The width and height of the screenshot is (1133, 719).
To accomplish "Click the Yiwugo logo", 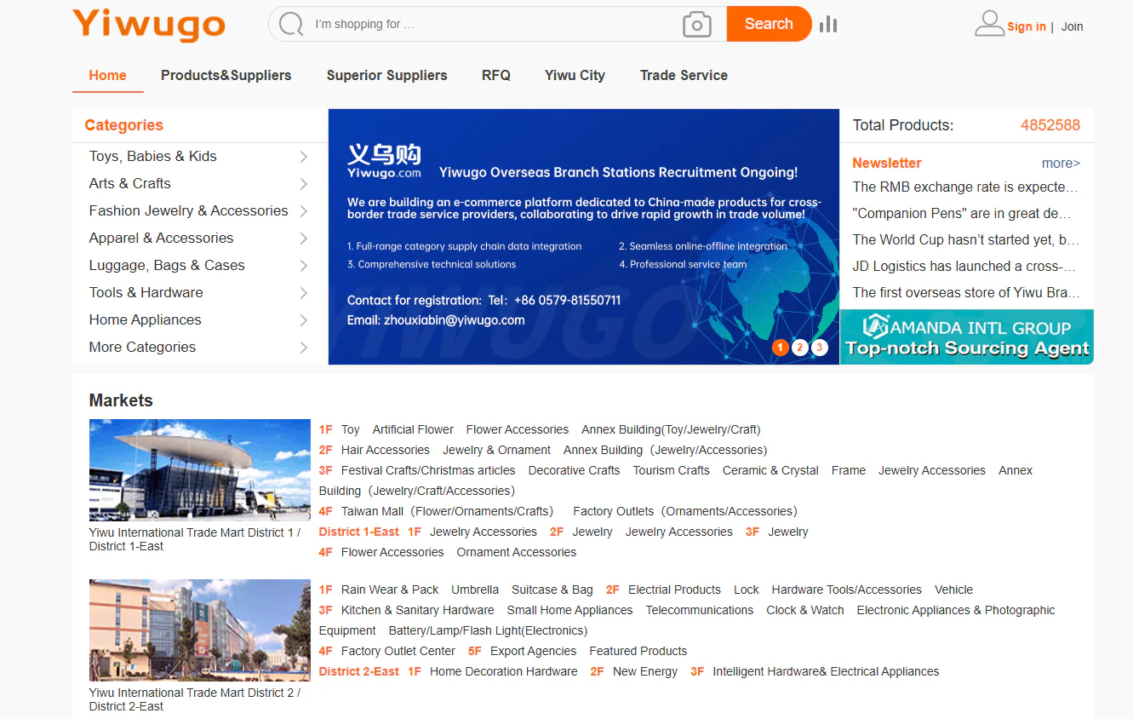I will pyautogui.click(x=148, y=26).
